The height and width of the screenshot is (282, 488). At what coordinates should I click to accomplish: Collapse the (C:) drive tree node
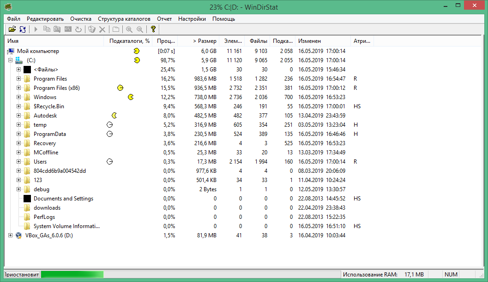10,60
